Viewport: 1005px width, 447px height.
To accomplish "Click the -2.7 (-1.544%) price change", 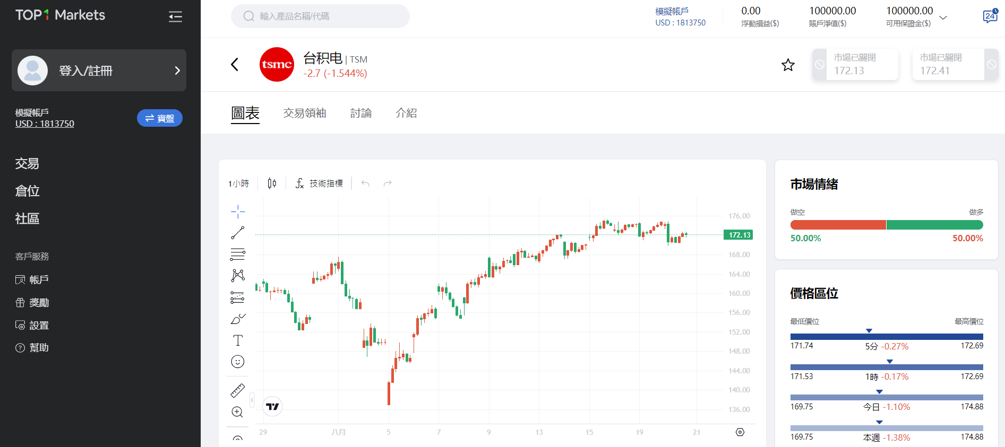I will coord(335,74).
